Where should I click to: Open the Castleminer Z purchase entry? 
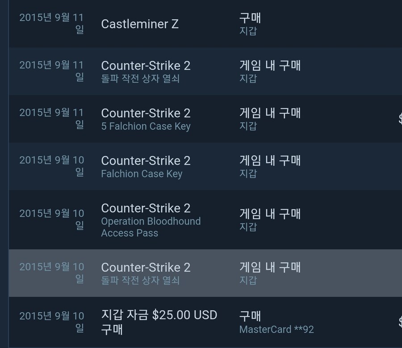point(205,24)
